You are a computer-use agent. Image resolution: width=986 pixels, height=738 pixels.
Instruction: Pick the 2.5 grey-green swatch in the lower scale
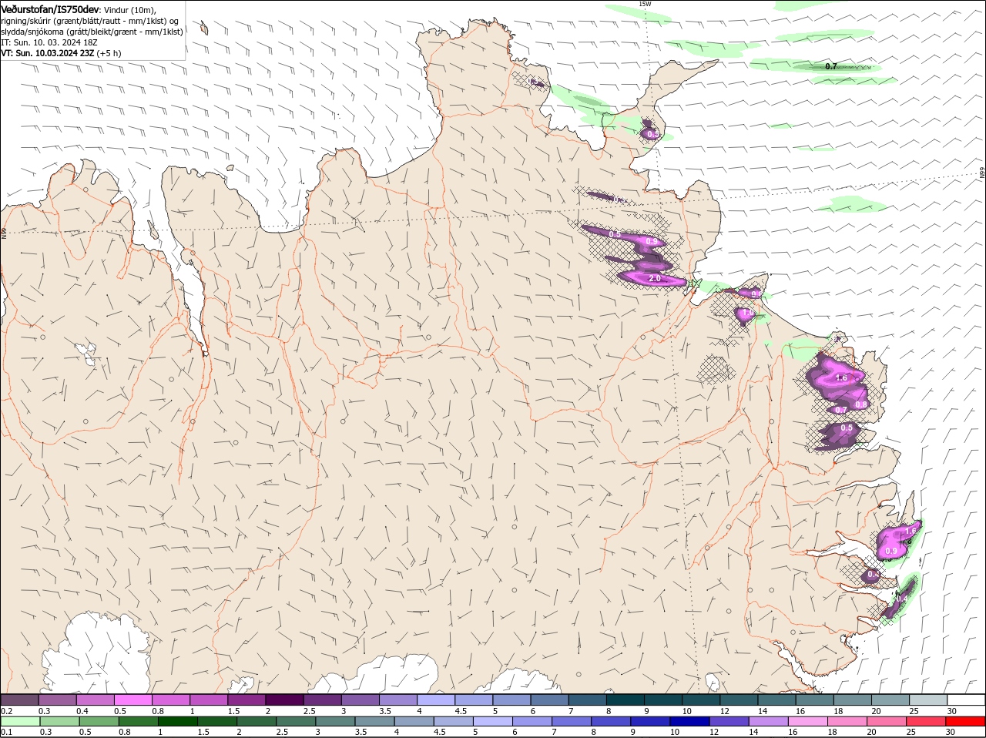coord(297,721)
